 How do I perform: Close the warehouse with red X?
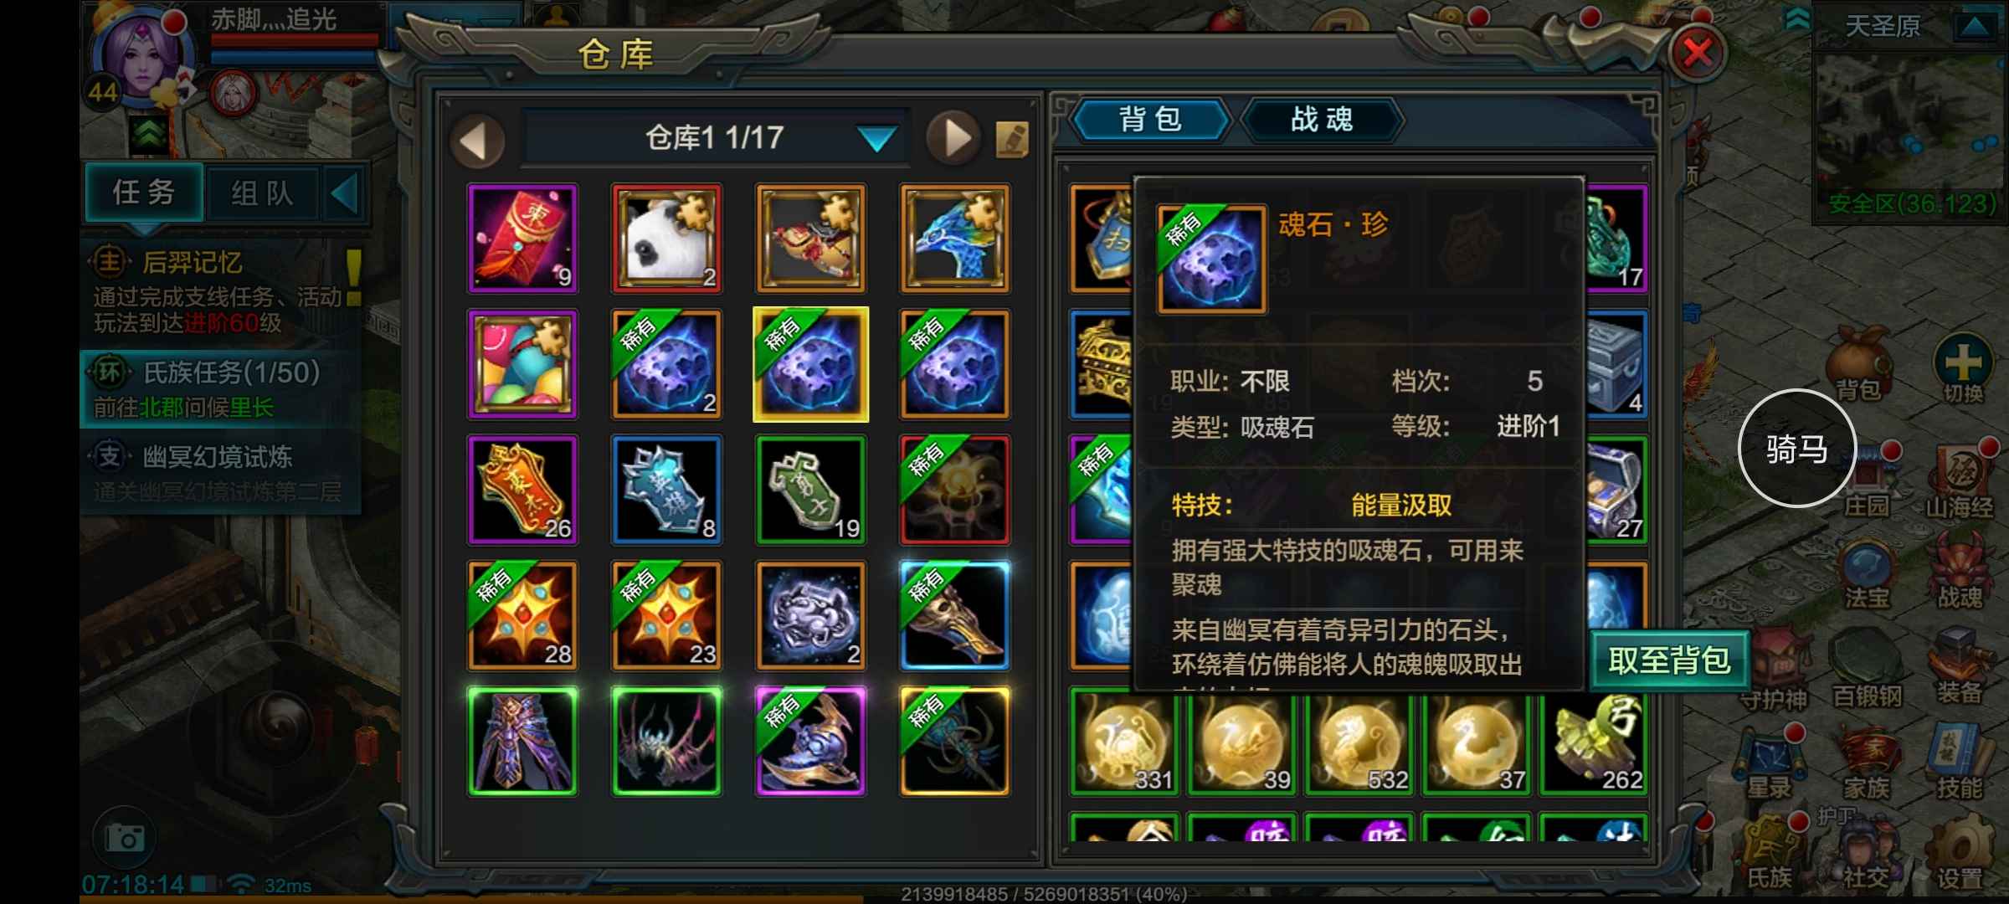[x=1698, y=54]
